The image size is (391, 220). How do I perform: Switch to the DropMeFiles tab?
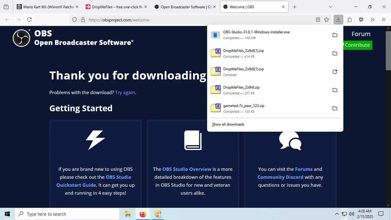point(116,7)
